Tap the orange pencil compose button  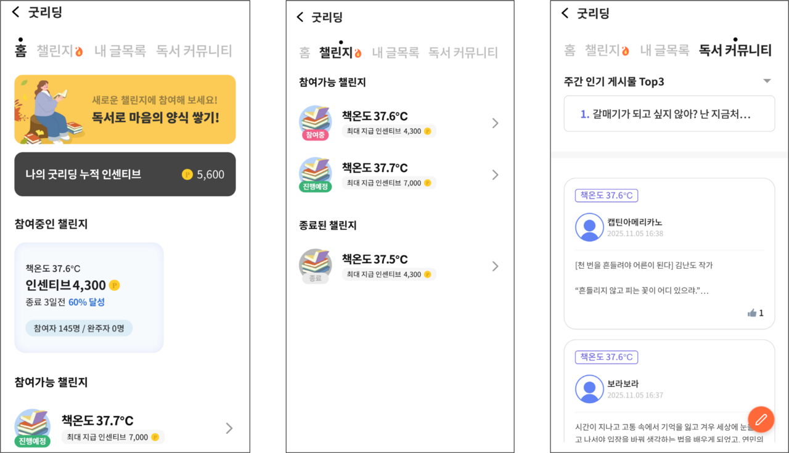tap(761, 419)
